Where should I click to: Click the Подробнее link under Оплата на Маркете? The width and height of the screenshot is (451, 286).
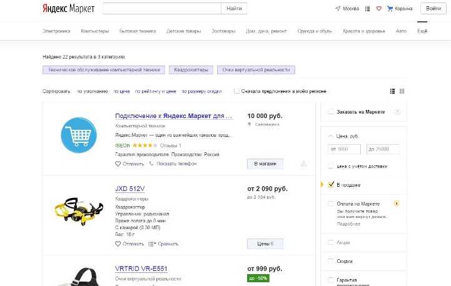pyautogui.click(x=348, y=224)
